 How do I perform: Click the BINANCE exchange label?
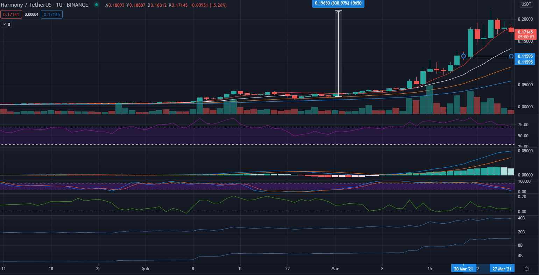(x=78, y=5)
